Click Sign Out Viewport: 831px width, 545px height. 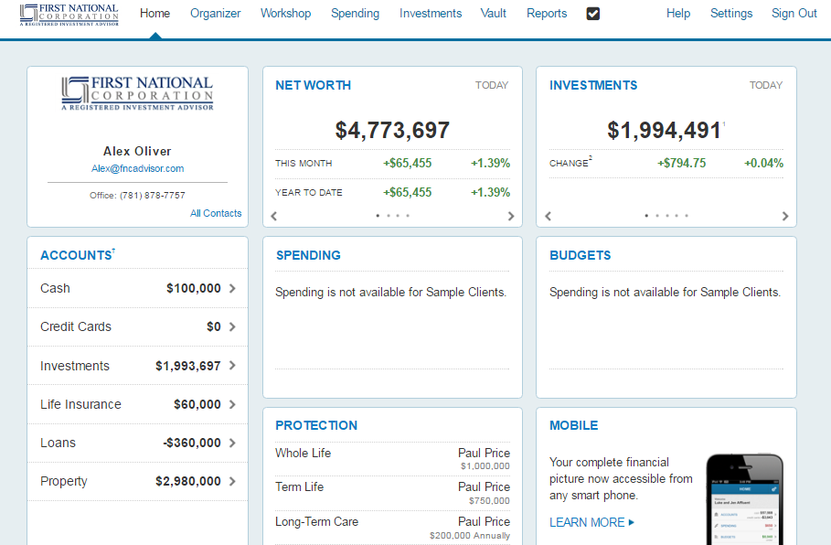click(x=794, y=13)
